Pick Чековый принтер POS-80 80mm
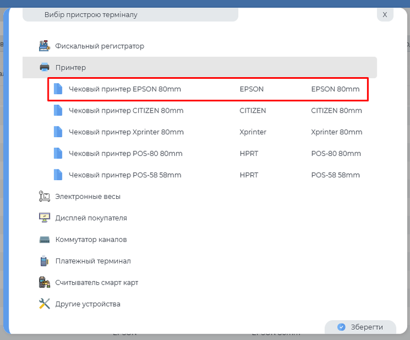This screenshot has width=410, height=340. tap(125, 154)
